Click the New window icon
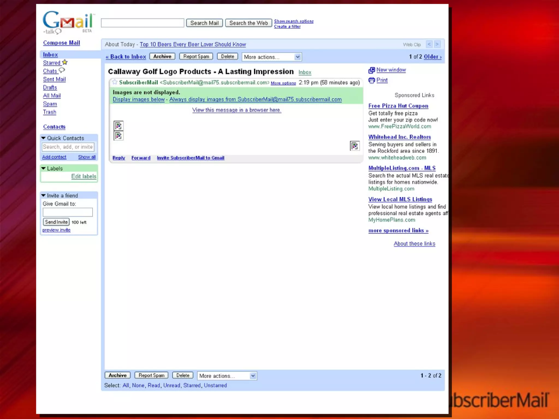The height and width of the screenshot is (419, 559). coord(371,70)
